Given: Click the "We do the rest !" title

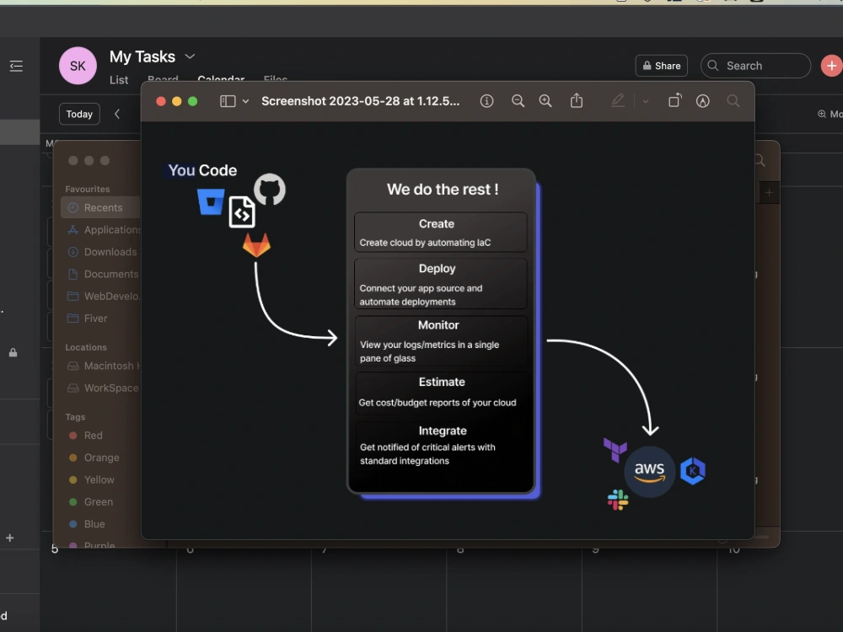Looking at the screenshot, I should (x=443, y=189).
